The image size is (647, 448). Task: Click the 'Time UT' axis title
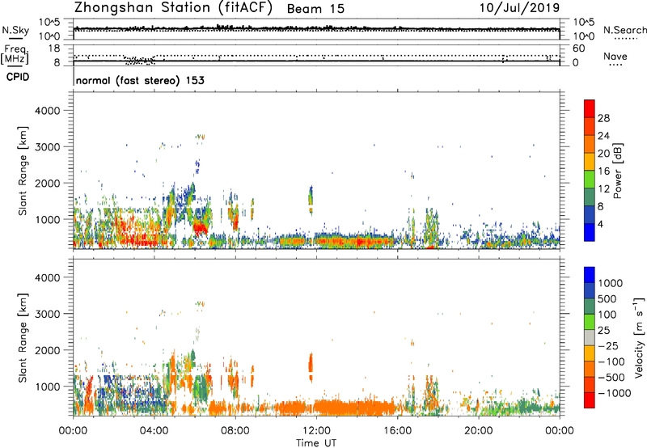(x=316, y=443)
